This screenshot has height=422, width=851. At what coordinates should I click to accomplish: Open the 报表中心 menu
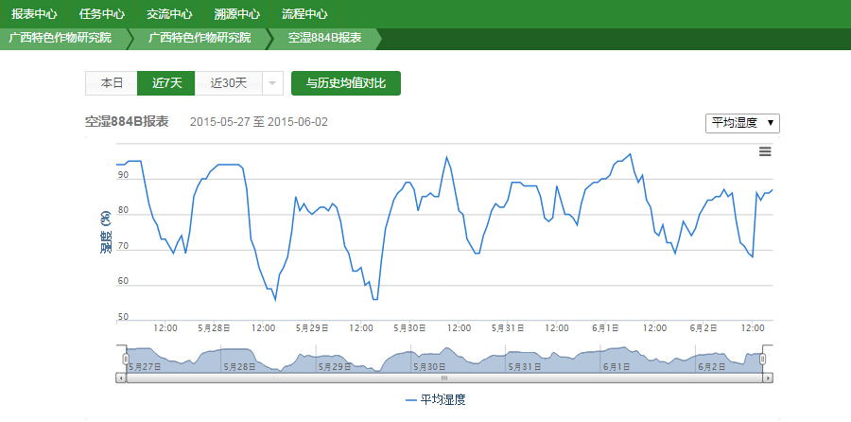[34, 14]
